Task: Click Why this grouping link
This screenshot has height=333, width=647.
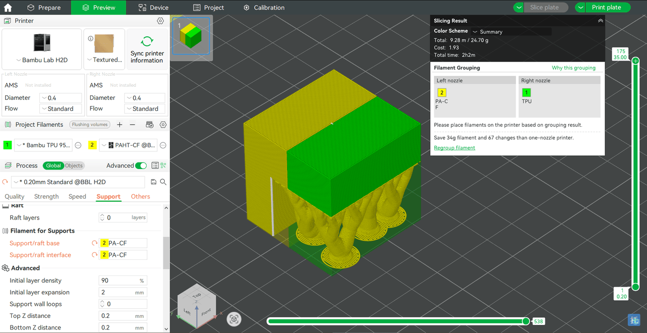Action: tap(574, 68)
